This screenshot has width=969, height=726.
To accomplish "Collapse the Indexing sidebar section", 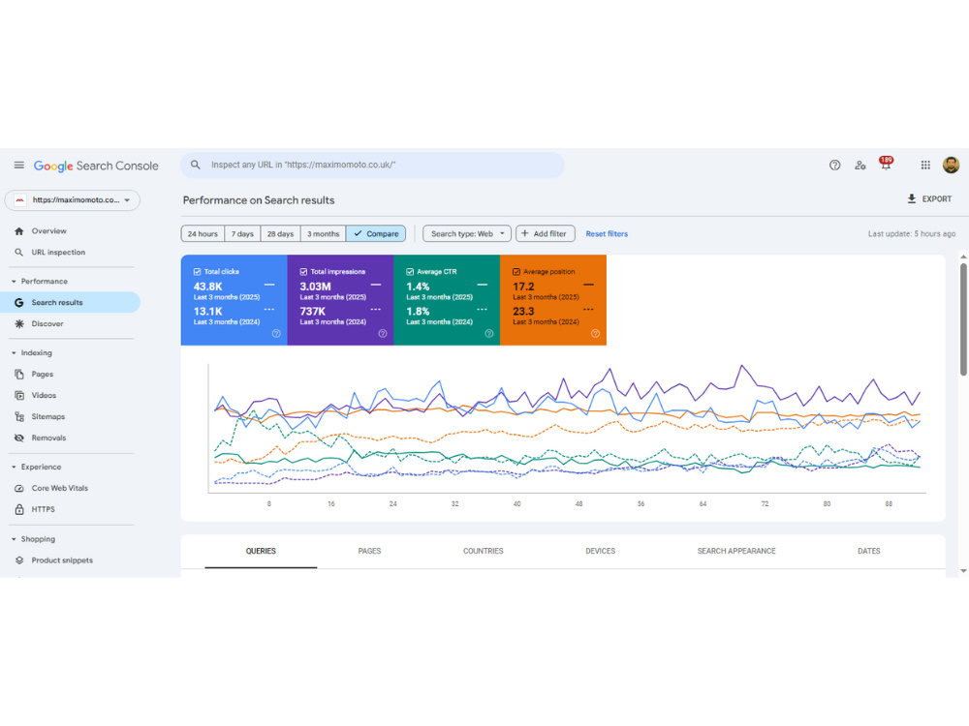I will (x=14, y=353).
